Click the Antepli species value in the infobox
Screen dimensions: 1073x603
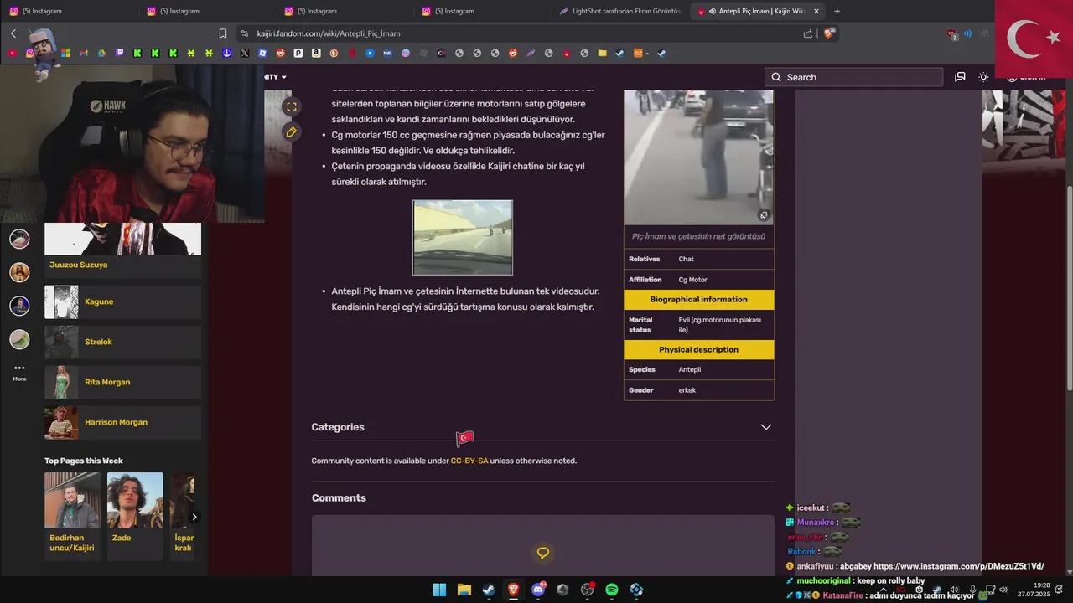690,369
